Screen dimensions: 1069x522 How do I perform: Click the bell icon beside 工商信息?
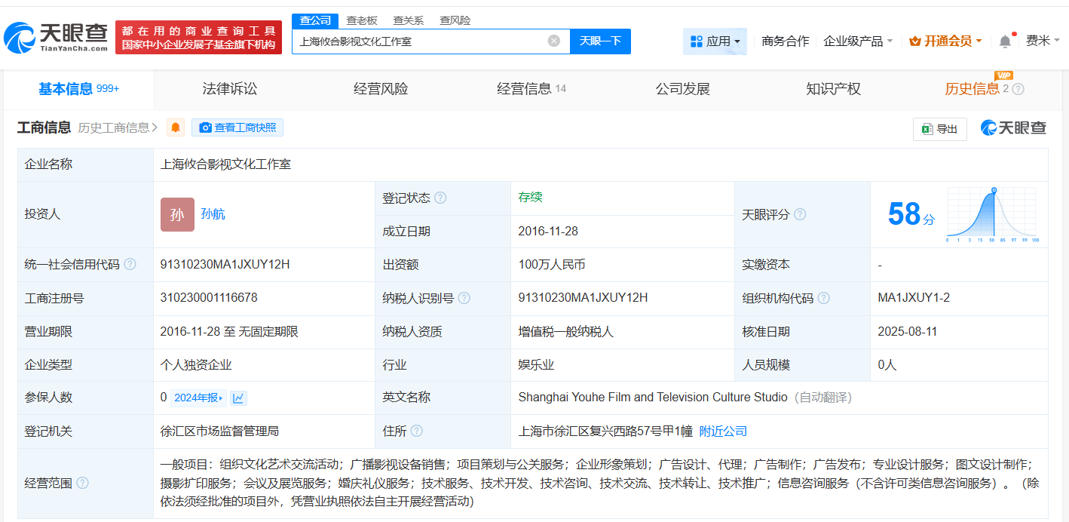click(x=174, y=127)
